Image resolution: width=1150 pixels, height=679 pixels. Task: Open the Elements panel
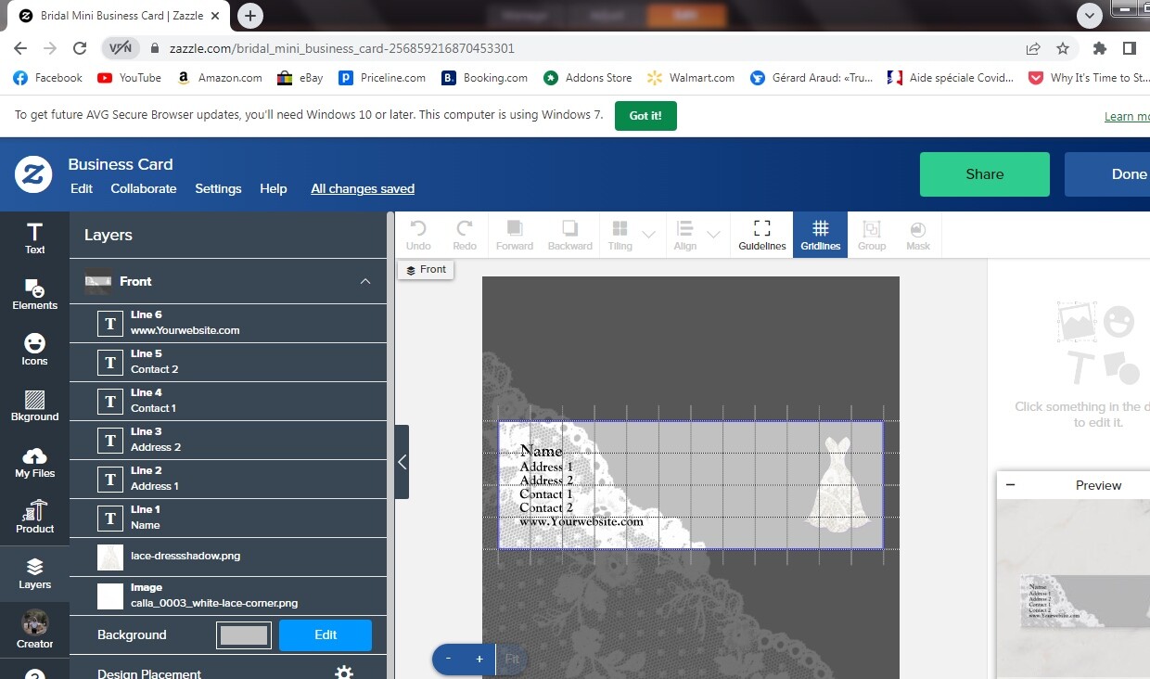(34, 294)
